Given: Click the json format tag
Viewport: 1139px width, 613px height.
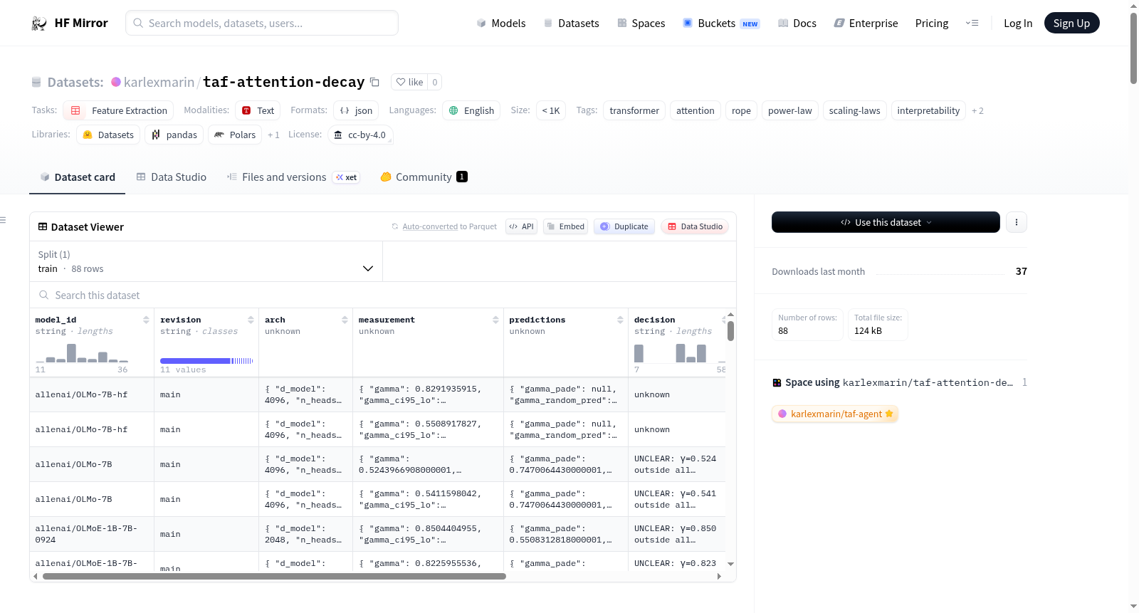Looking at the screenshot, I should point(356,110).
